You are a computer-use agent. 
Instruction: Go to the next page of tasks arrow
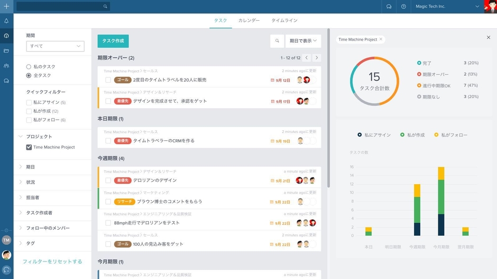click(317, 58)
